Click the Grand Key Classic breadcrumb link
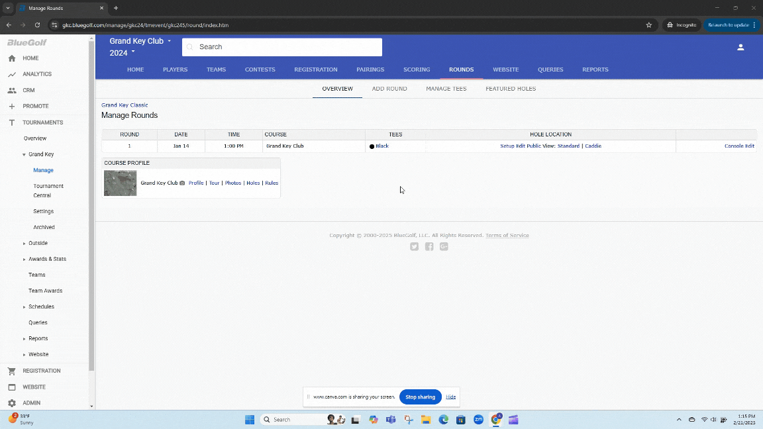This screenshot has height=429, width=763. click(x=125, y=105)
